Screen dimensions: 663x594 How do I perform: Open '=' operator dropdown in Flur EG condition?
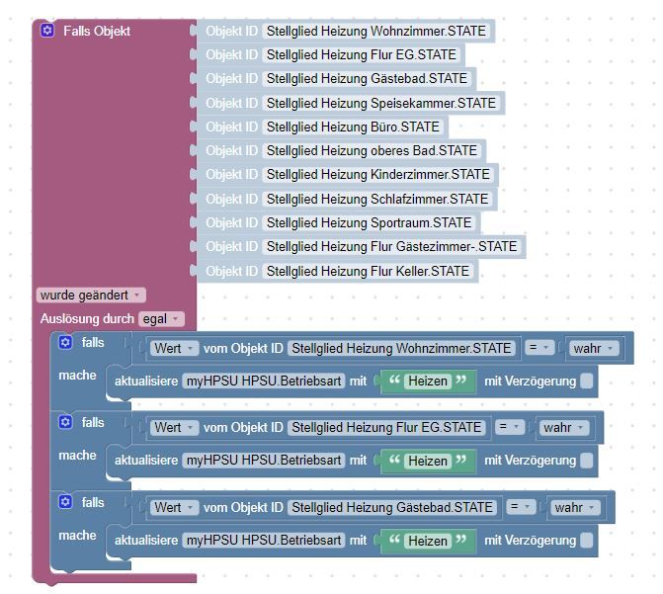510,427
